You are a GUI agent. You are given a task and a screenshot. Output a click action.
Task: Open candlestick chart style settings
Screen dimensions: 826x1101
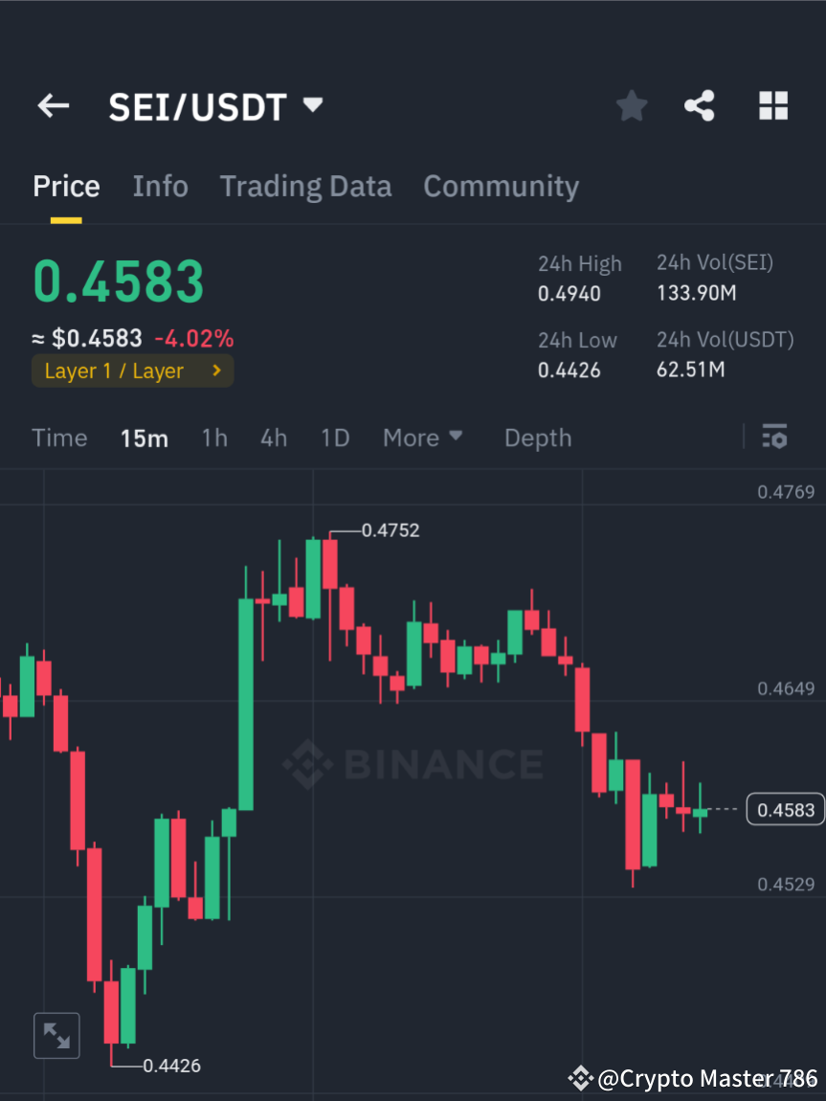pyautogui.click(x=774, y=437)
